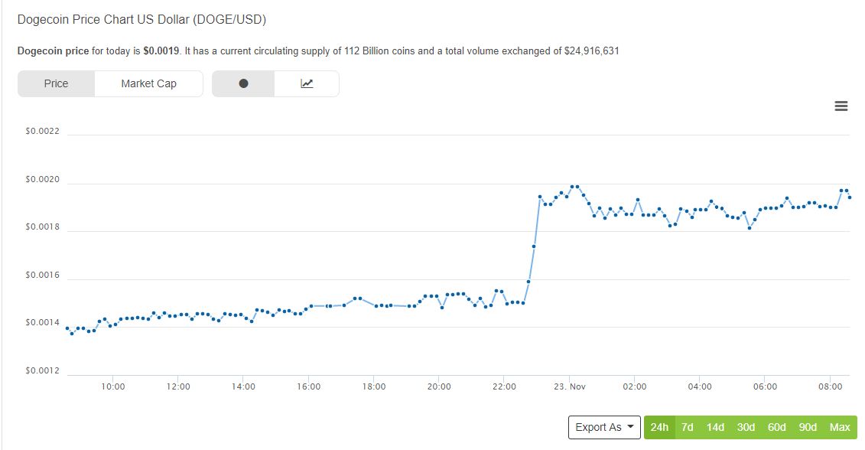The width and height of the screenshot is (865, 450).
Task: Open the Export As dropdown
Action: click(x=604, y=427)
